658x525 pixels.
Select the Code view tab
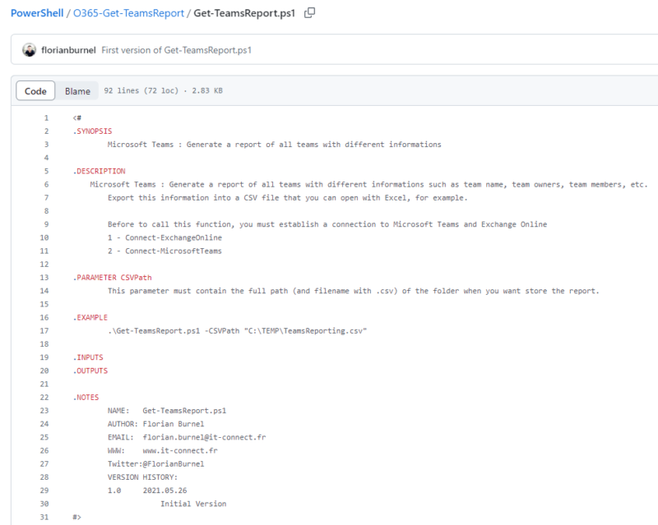[x=35, y=90]
